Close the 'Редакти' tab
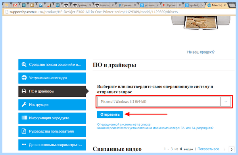The width and height of the screenshot is (238, 155). (x=113, y=5)
